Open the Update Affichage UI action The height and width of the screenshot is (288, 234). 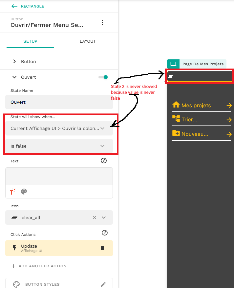click(59, 248)
